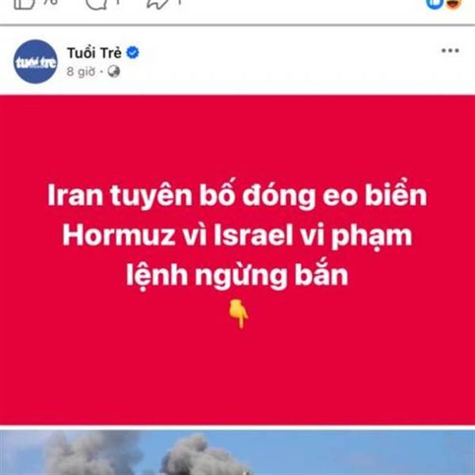The width and height of the screenshot is (475, 475).
Task: Click the "lệnh ngừng bắn" text line
Action: click(237, 275)
